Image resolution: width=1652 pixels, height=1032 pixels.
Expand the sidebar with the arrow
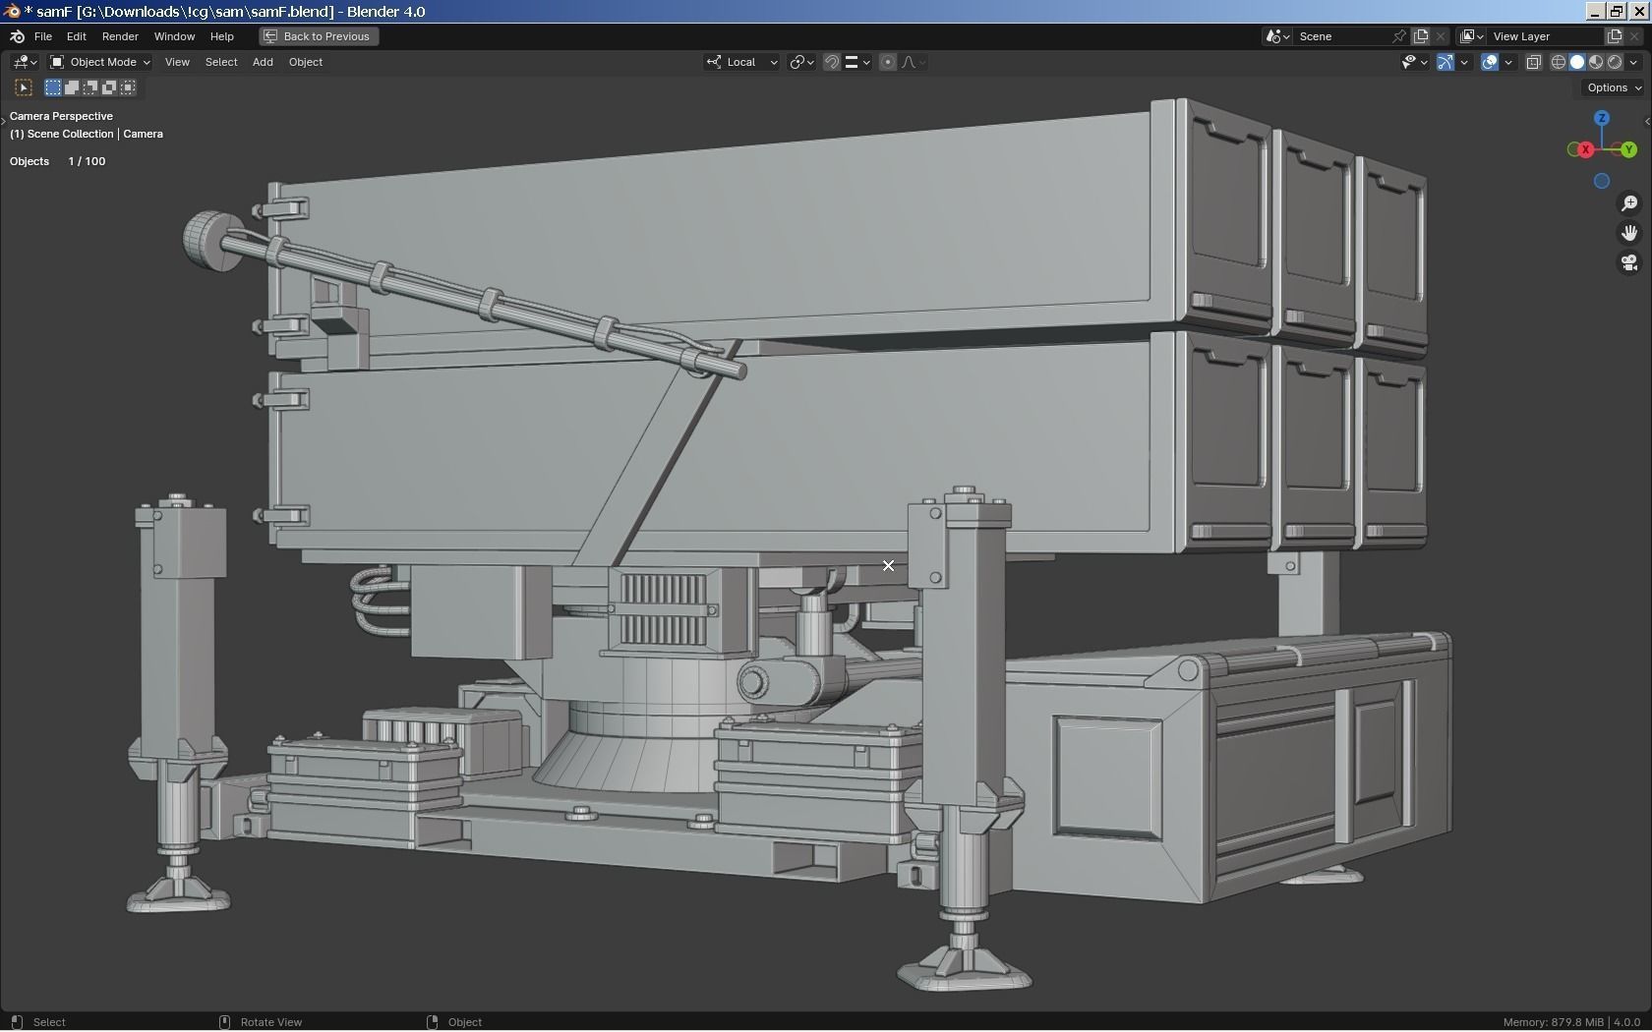click(1647, 122)
